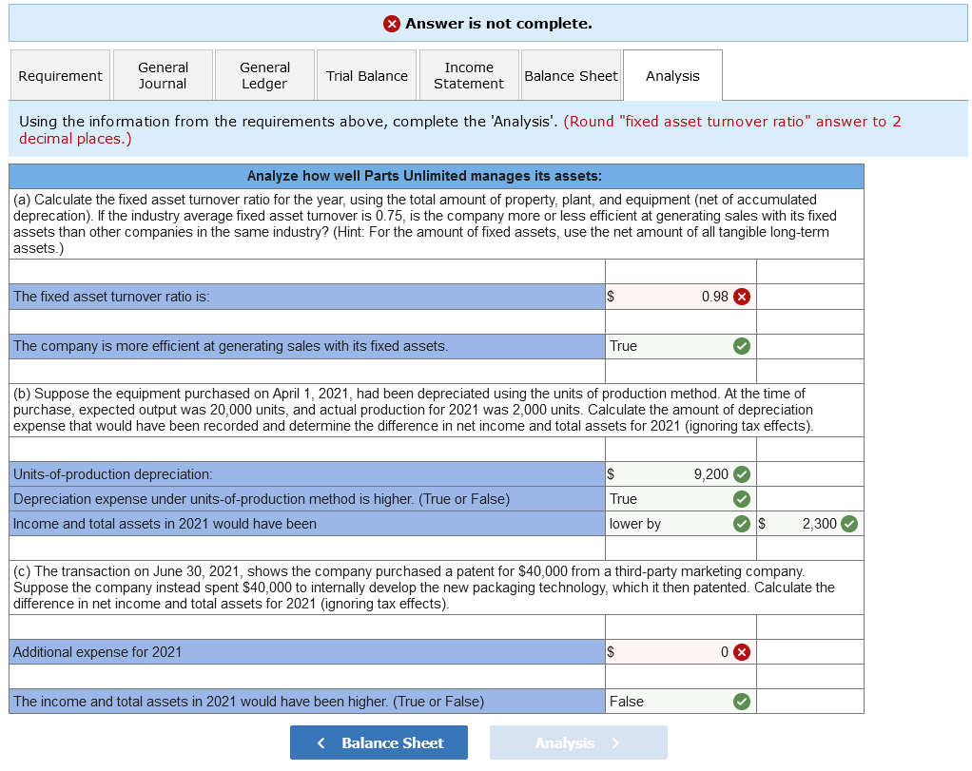Screen dimensions: 972x771
Task: Click the disabled Analysis next button
Action: [578, 743]
